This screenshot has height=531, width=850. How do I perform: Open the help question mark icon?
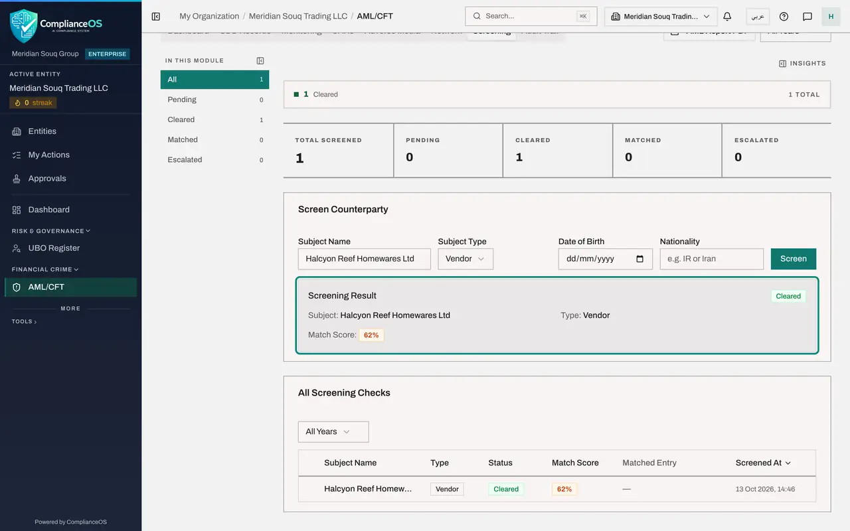click(x=784, y=16)
